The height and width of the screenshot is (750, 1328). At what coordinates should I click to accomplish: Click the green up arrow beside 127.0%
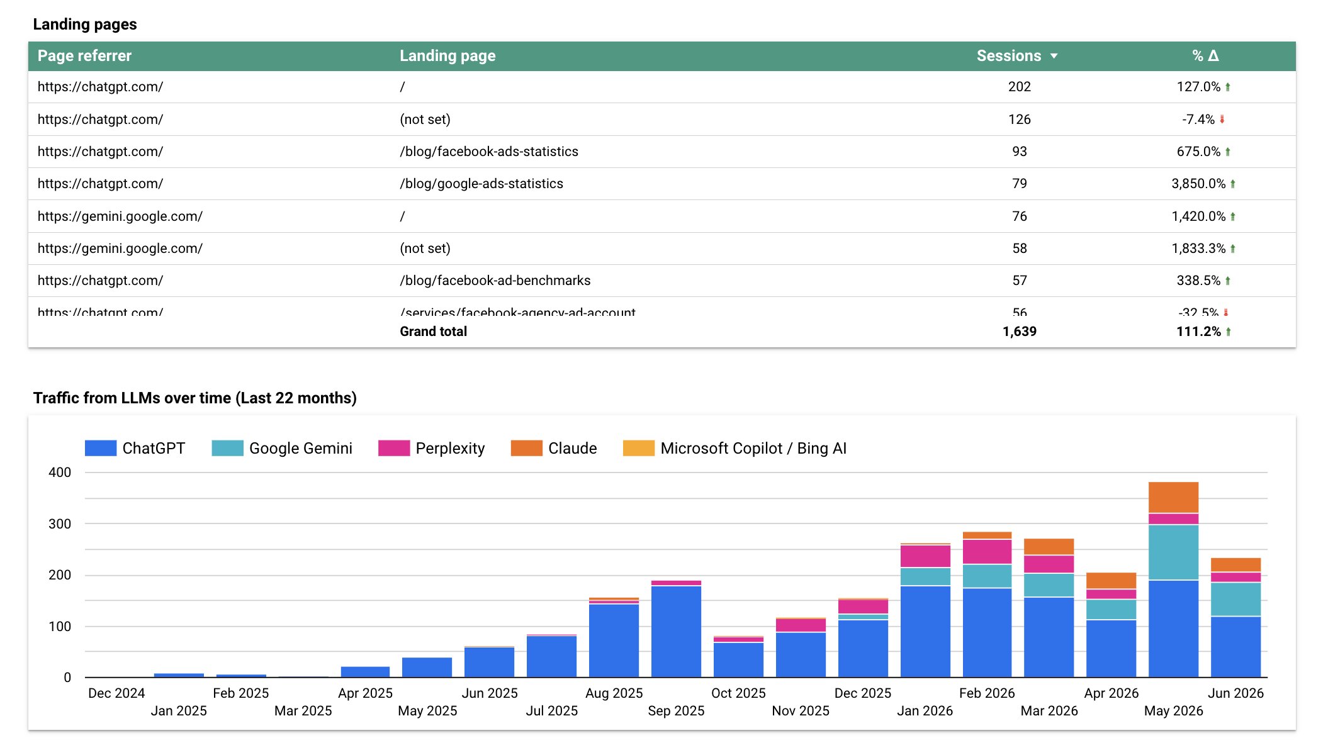tap(1228, 87)
